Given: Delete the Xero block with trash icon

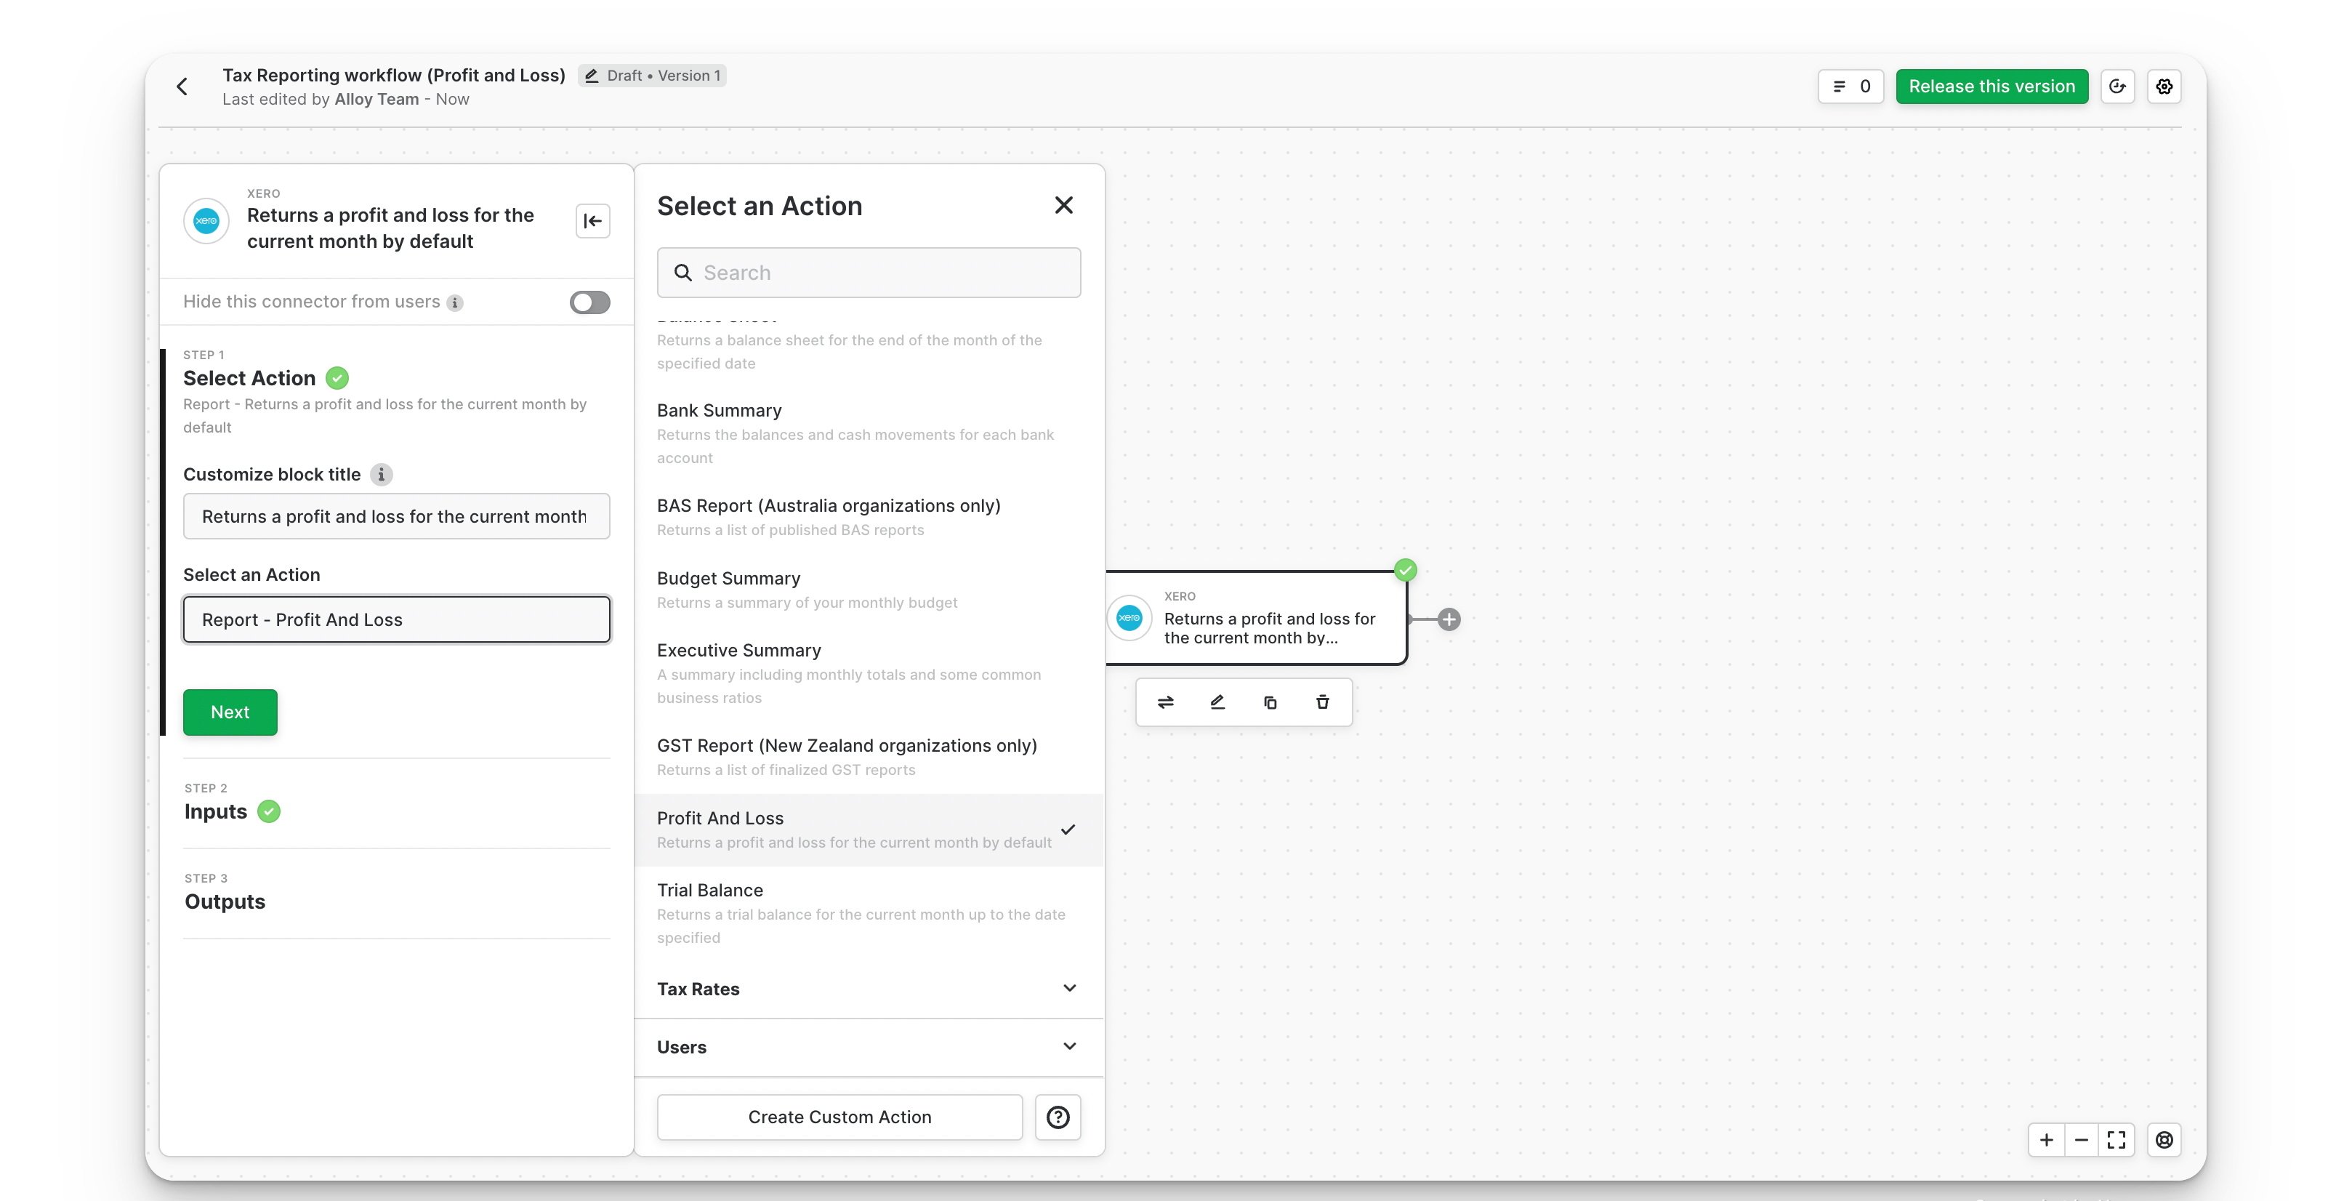Looking at the screenshot, I should click(x=1322, y=702).
